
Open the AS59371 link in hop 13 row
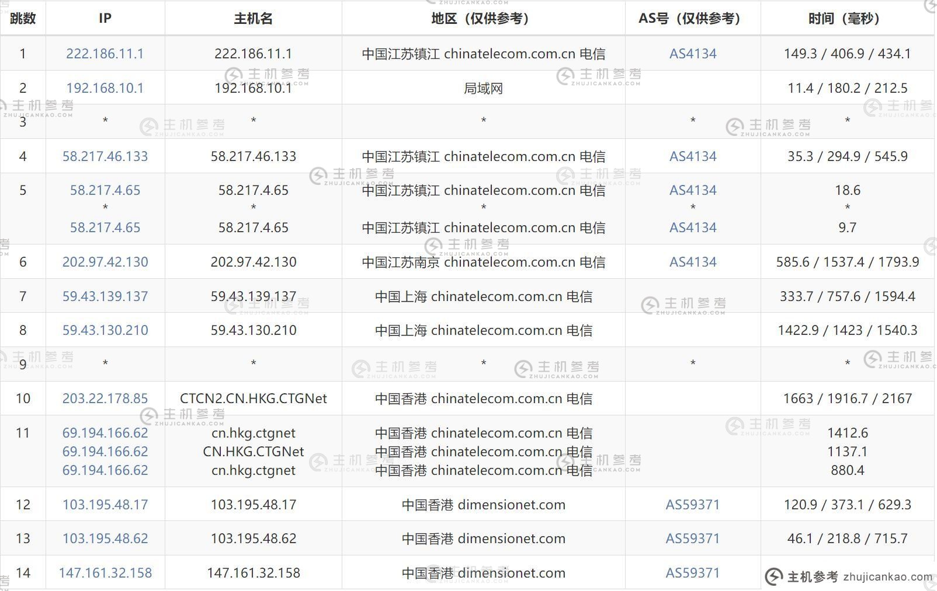click(x=693, y=538)
